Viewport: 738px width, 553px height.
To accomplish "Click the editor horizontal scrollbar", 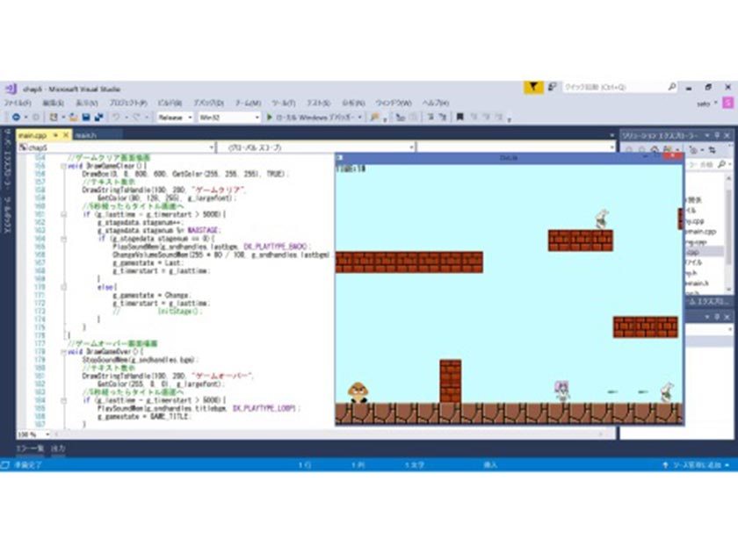I will tap(329, 434).
